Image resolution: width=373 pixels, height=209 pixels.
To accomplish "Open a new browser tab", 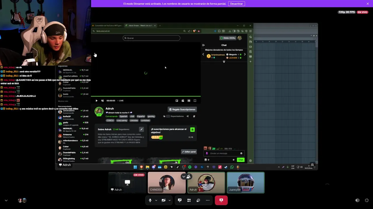I will [160, 26].
